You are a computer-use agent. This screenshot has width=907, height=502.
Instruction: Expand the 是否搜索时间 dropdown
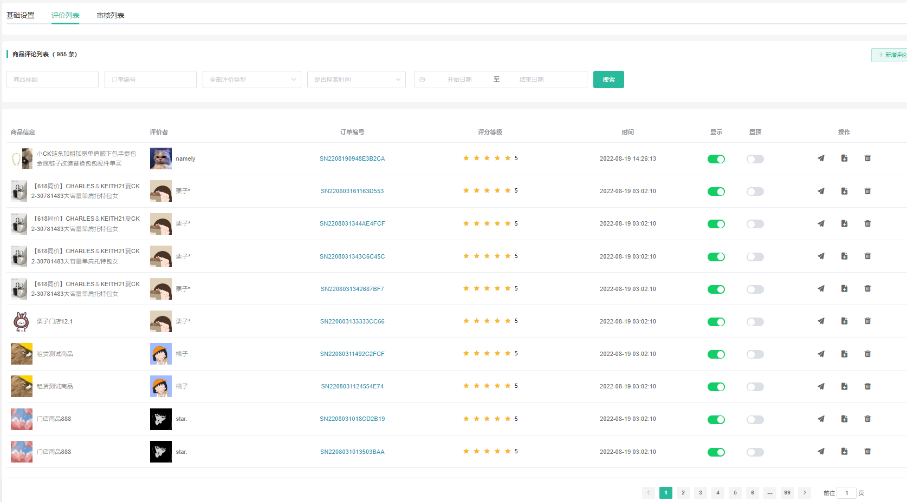click(356, 80)
